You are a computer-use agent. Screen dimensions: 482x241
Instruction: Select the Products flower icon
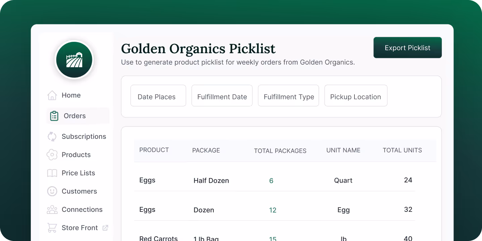52,155
